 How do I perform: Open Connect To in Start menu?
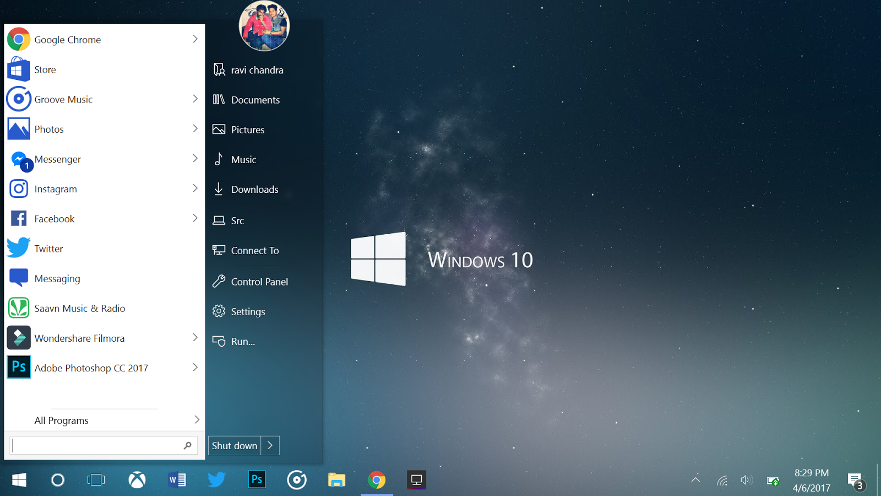point(246,250)
